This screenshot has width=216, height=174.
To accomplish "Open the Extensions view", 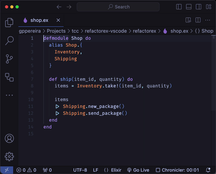I will (9, 77).
